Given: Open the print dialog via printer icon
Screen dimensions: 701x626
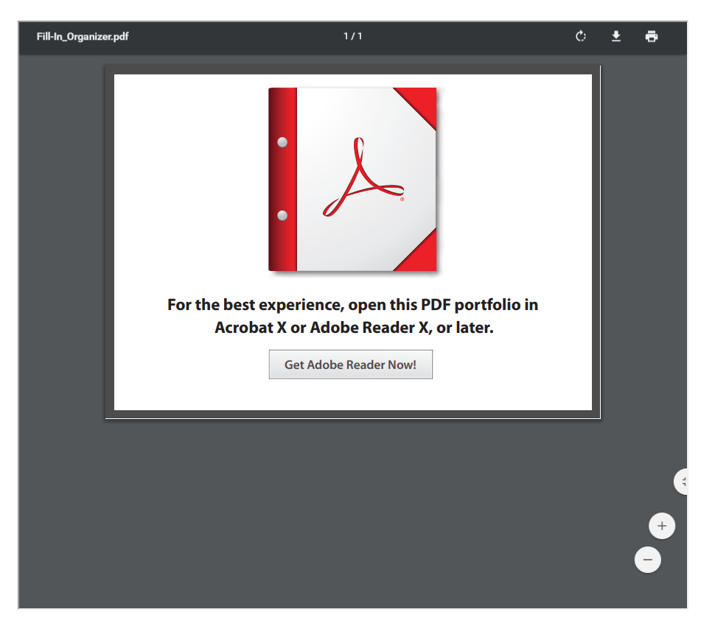Looking at the screenshot, I should tap(652, 35).
